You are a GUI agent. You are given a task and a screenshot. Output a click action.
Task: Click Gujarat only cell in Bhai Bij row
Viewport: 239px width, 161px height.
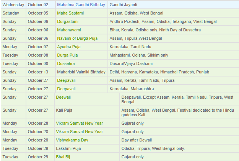(179, 157)
